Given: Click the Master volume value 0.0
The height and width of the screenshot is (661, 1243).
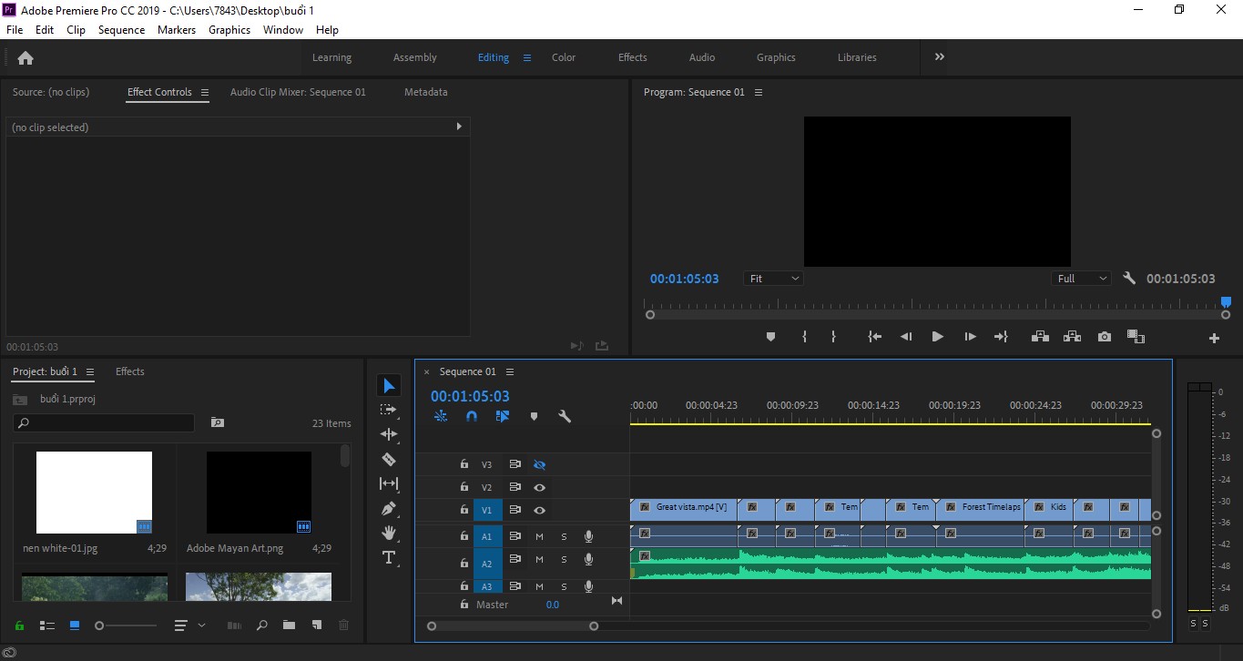Looking at the screenshot, I should pyautogui.click(x=553, y=605).
